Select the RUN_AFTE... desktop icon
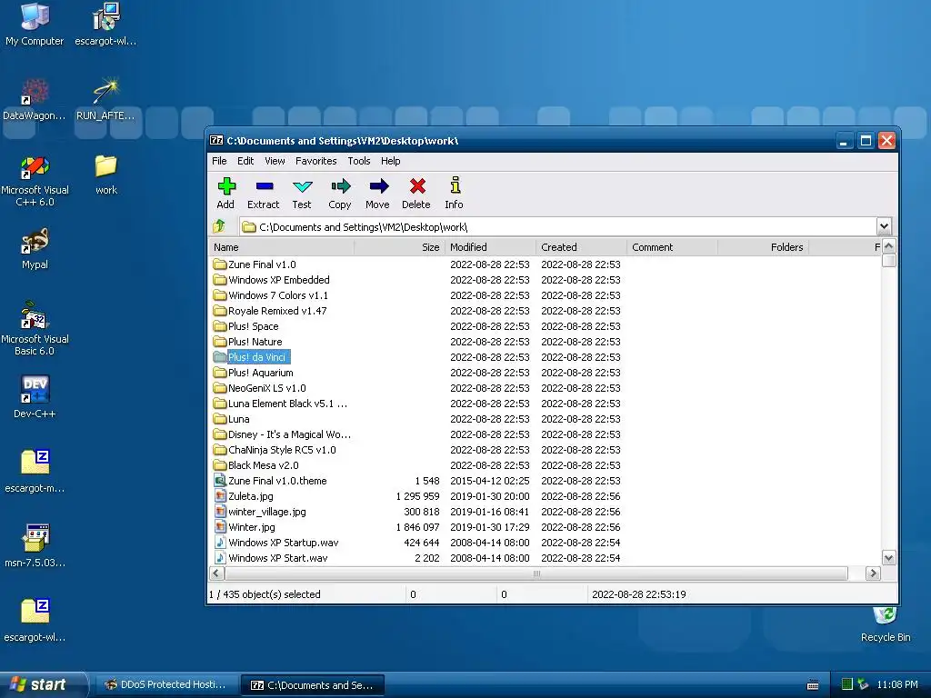The height and width of the screenshot is (698, 931). pyautogui.click(x=105, y=99)
